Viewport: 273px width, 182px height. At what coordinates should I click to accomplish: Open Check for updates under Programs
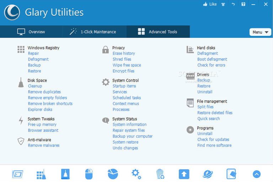[x=213, y=139]
